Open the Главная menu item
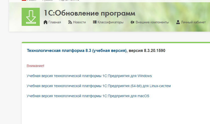This screenshot has height=124, width=210. (x=55, y=22)
